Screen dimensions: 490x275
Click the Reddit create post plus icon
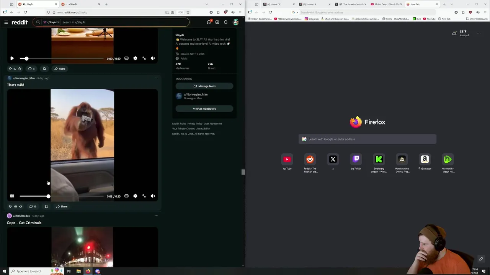coord(217,22)
